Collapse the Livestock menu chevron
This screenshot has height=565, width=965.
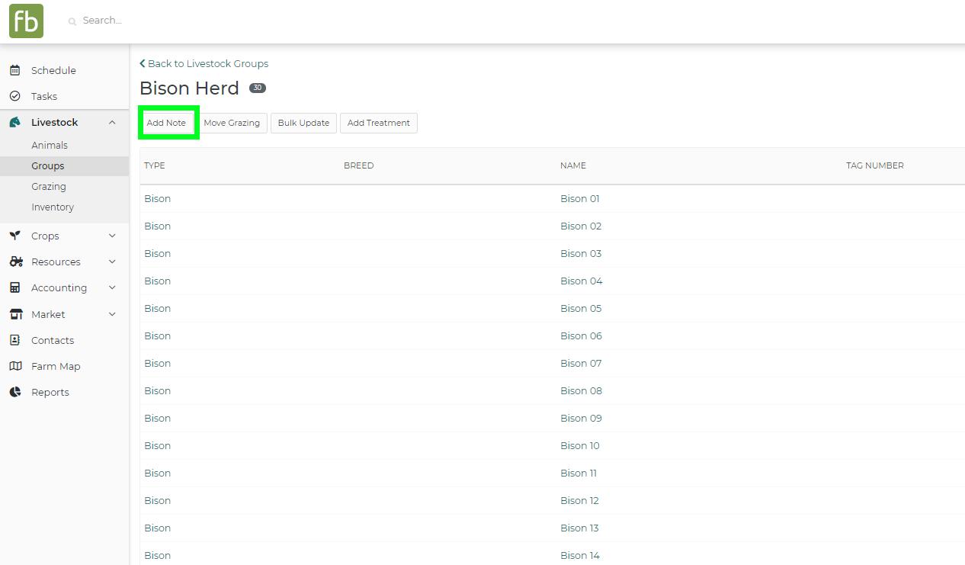(x=112, y=122)
